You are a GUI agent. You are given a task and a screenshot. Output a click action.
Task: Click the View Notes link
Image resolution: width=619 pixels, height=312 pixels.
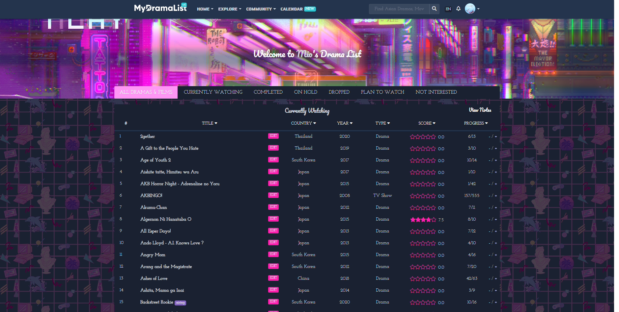(480, 110)
